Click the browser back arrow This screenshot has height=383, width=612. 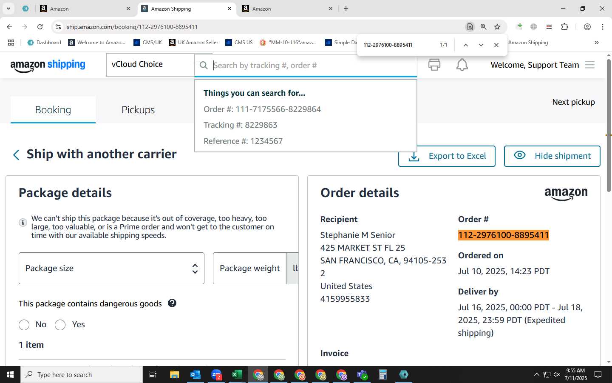tap(9, 27)
